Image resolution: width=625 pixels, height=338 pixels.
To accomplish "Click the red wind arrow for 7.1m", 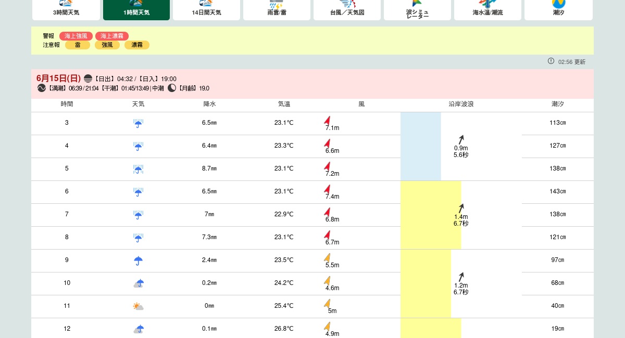I will tap(327, 121).
